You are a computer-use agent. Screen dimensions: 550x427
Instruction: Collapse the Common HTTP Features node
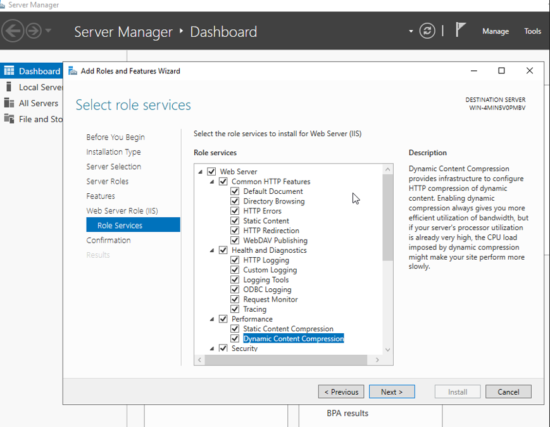tap(212, 182)
